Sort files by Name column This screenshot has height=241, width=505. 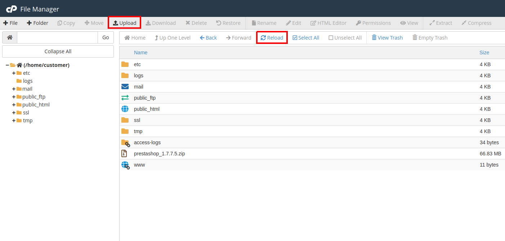click(140, 53)
